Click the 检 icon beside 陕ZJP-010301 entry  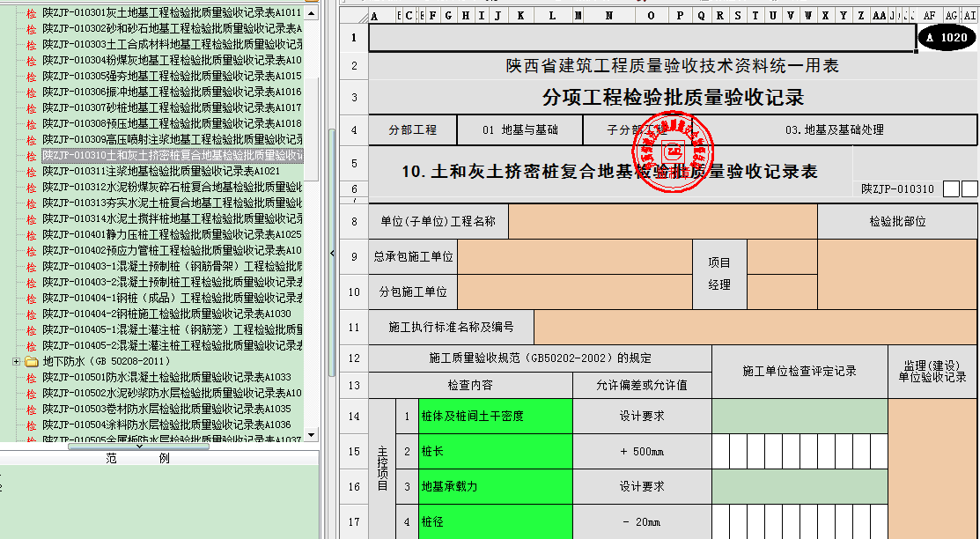[32, 13]
